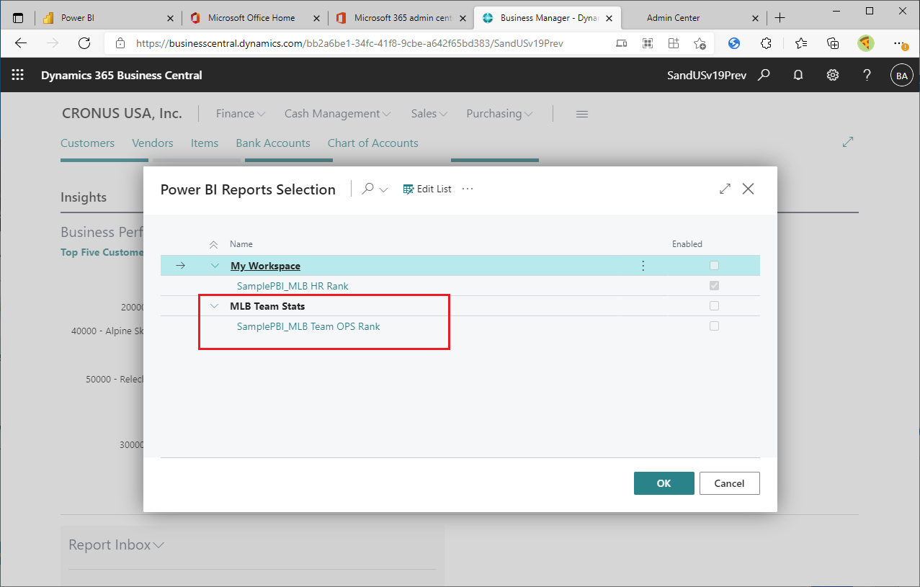Screen dimensions: 920x587
Task: Enable the My Workspace checkbox
Action: pos(714,265)
